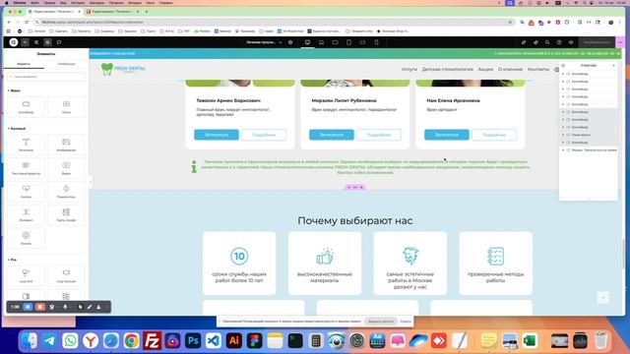Click the Контакты menu link

[x=538, y=70]
